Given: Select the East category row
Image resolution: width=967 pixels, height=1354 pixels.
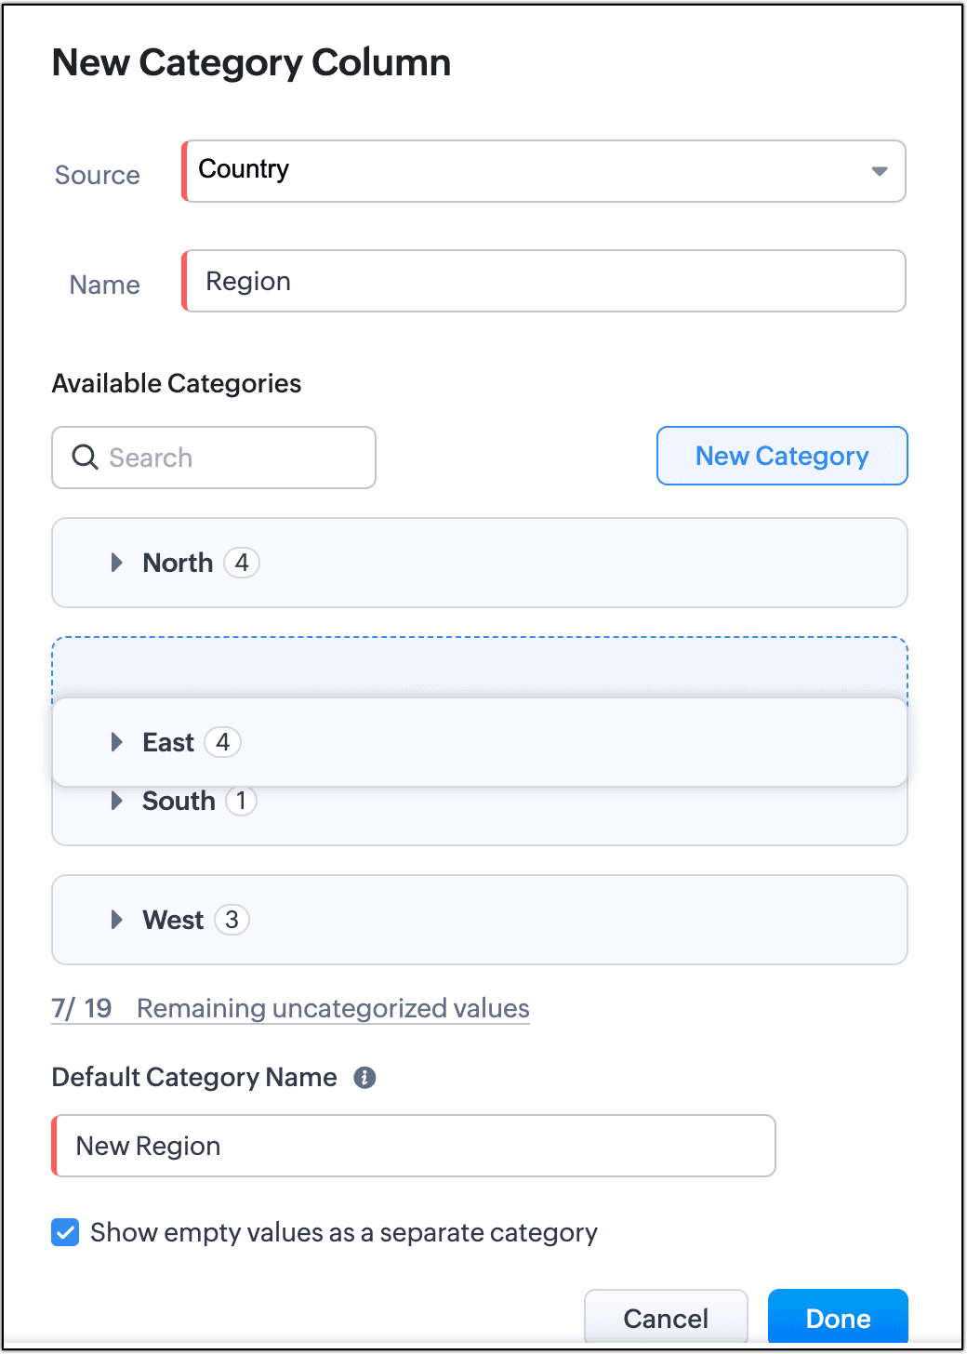Looking at the screenshot, I should 558,742.
